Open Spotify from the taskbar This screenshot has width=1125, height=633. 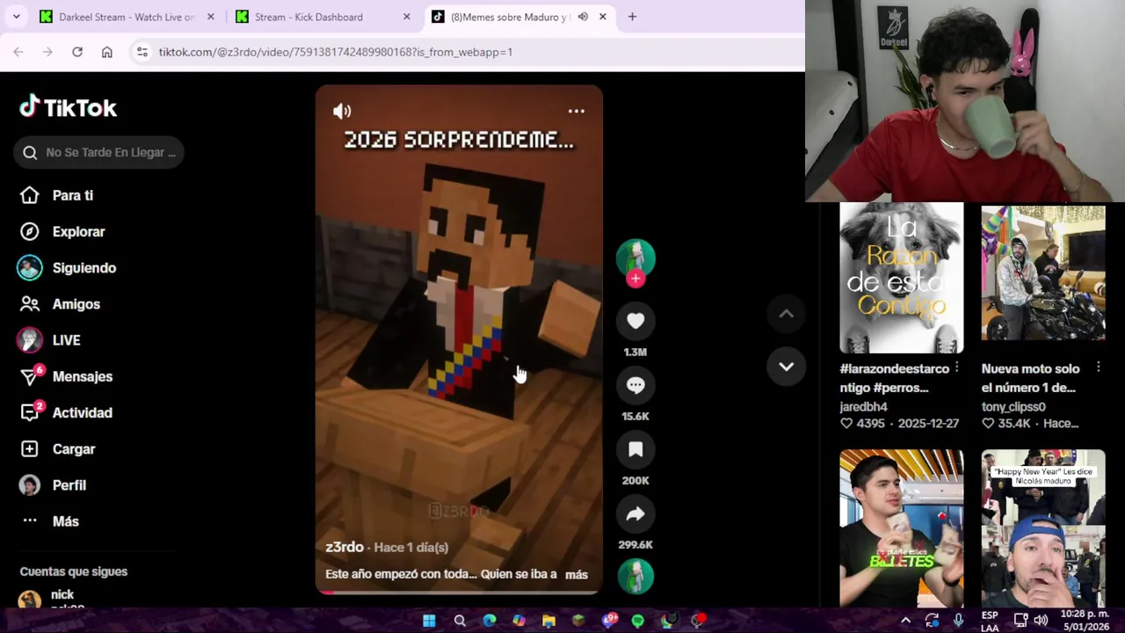click(x=638, y=621)
